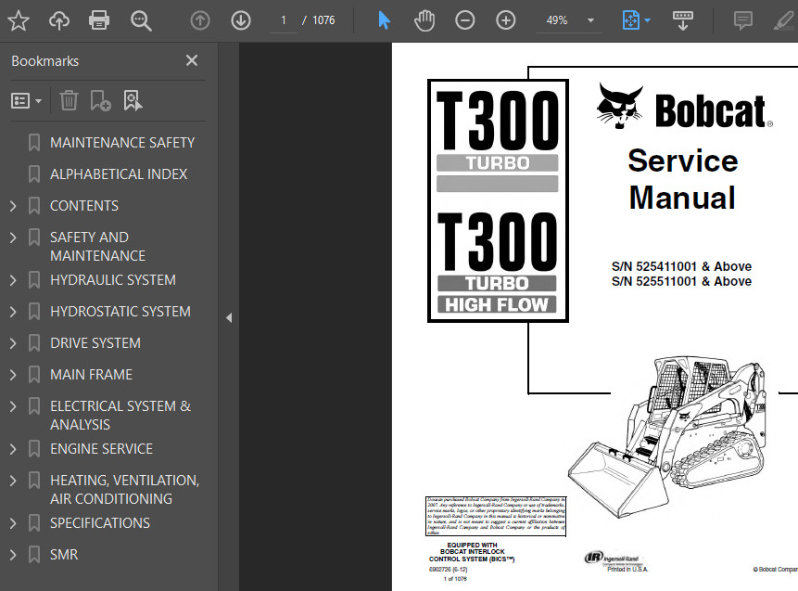Open bookmarks options menu icon

[x=26, y=101]
